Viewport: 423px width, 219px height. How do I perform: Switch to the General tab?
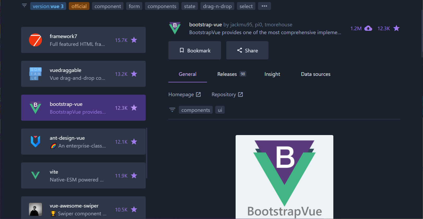(188, 74)
